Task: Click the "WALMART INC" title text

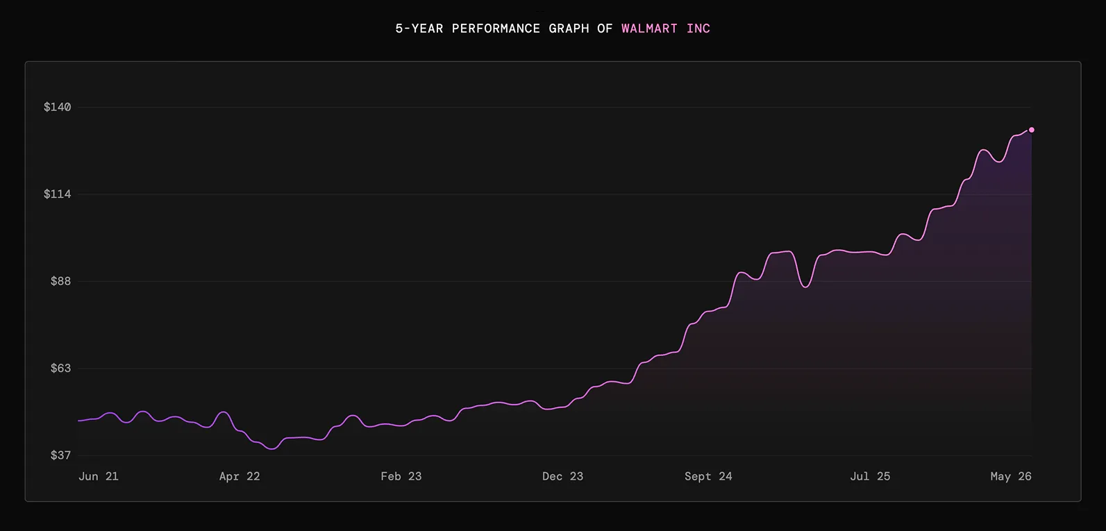Action: click(666, 28)
